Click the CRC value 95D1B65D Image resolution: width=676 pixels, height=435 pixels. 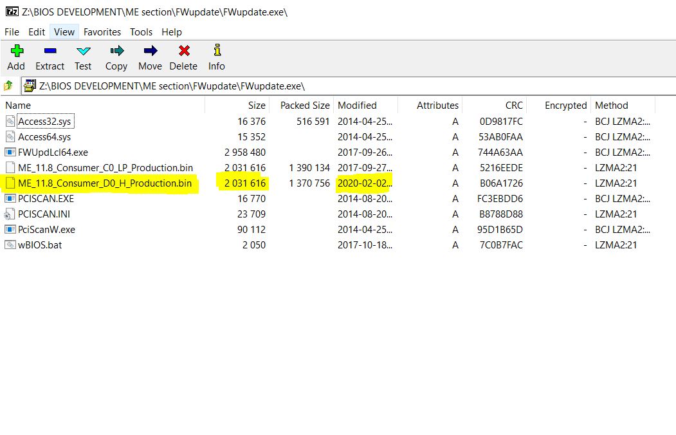pos(500,229)
